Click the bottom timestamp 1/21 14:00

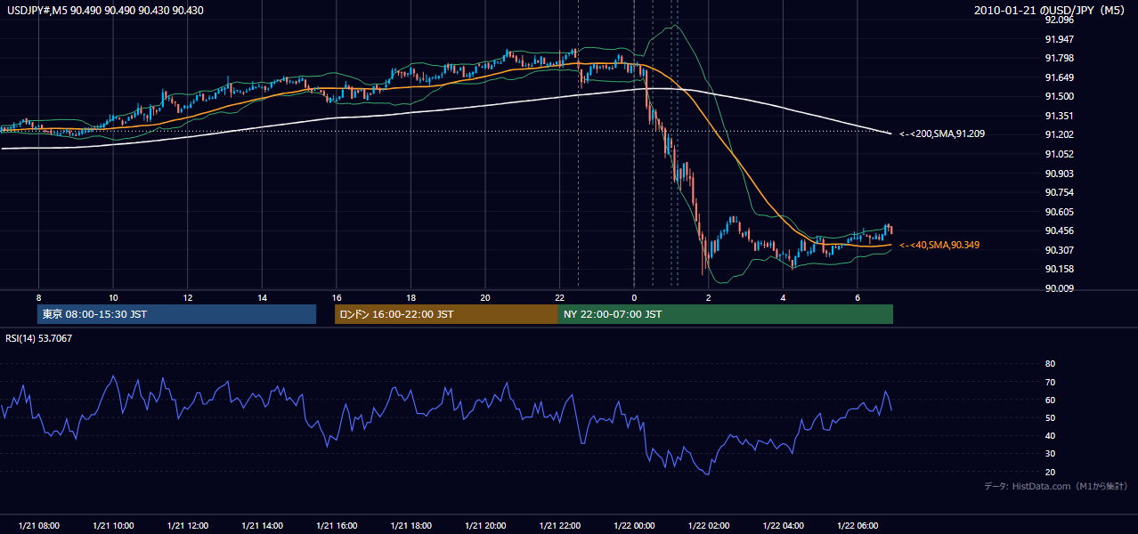(x=262, y=525)
